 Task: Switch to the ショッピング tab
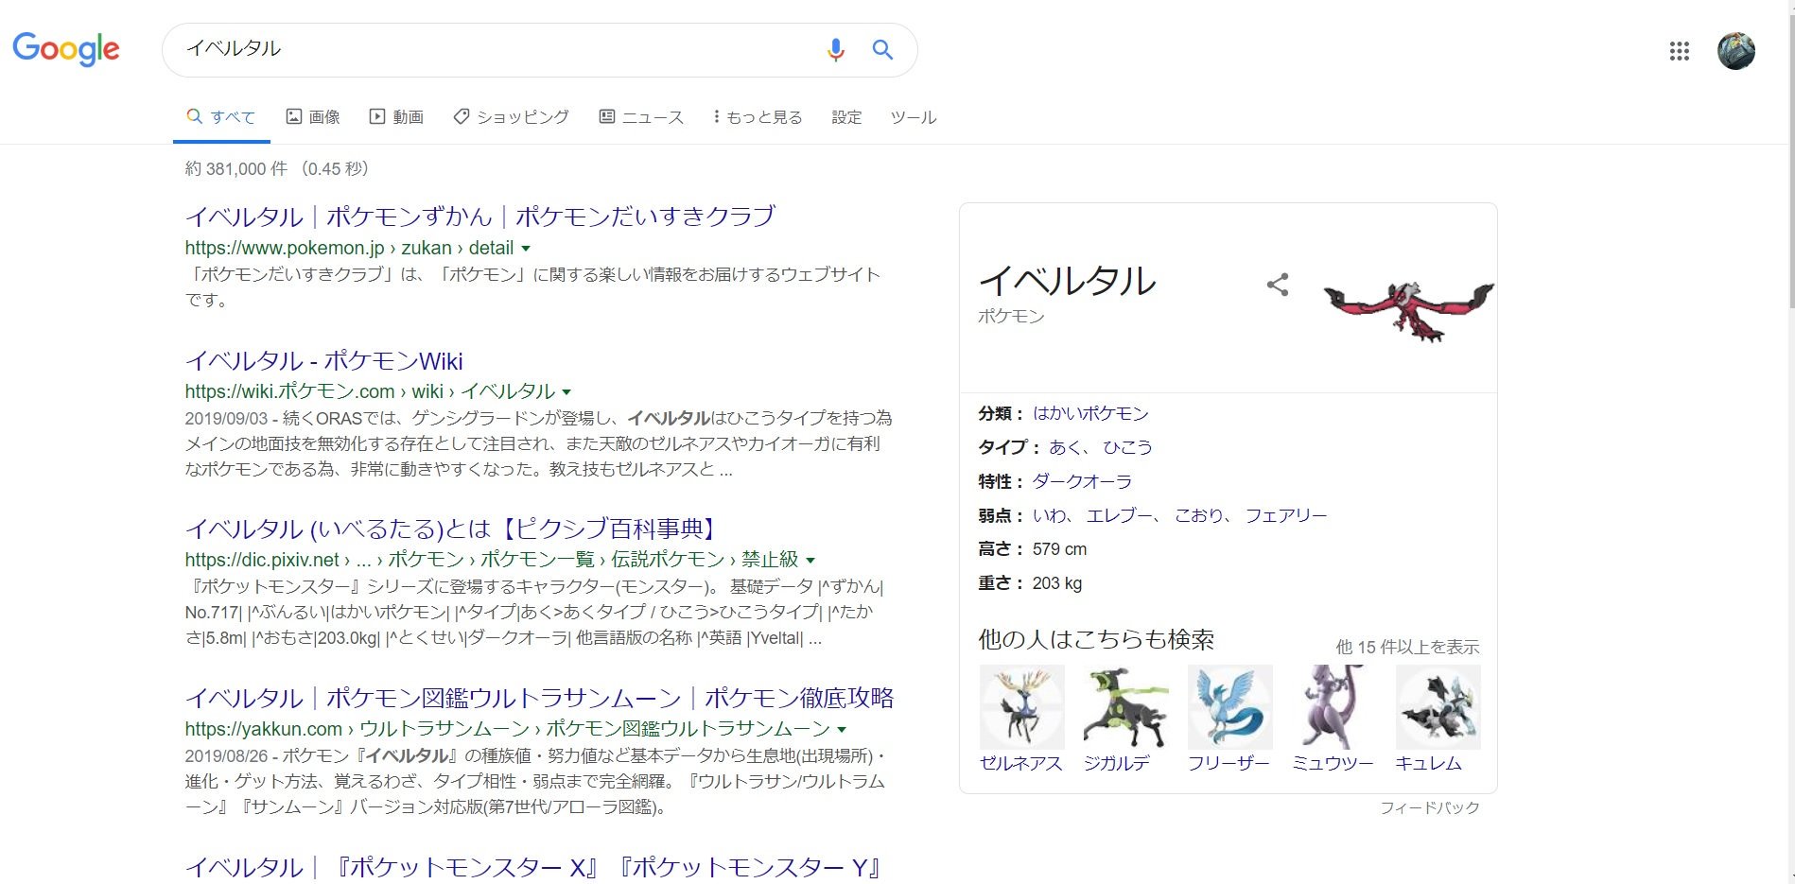click(511, 117)
